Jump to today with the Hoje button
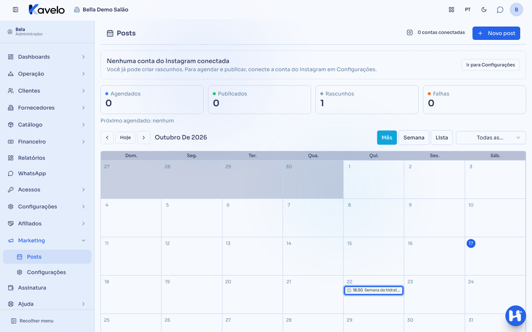Image resolution: width=532 pixels, height=332 pixels. (126, 138)
